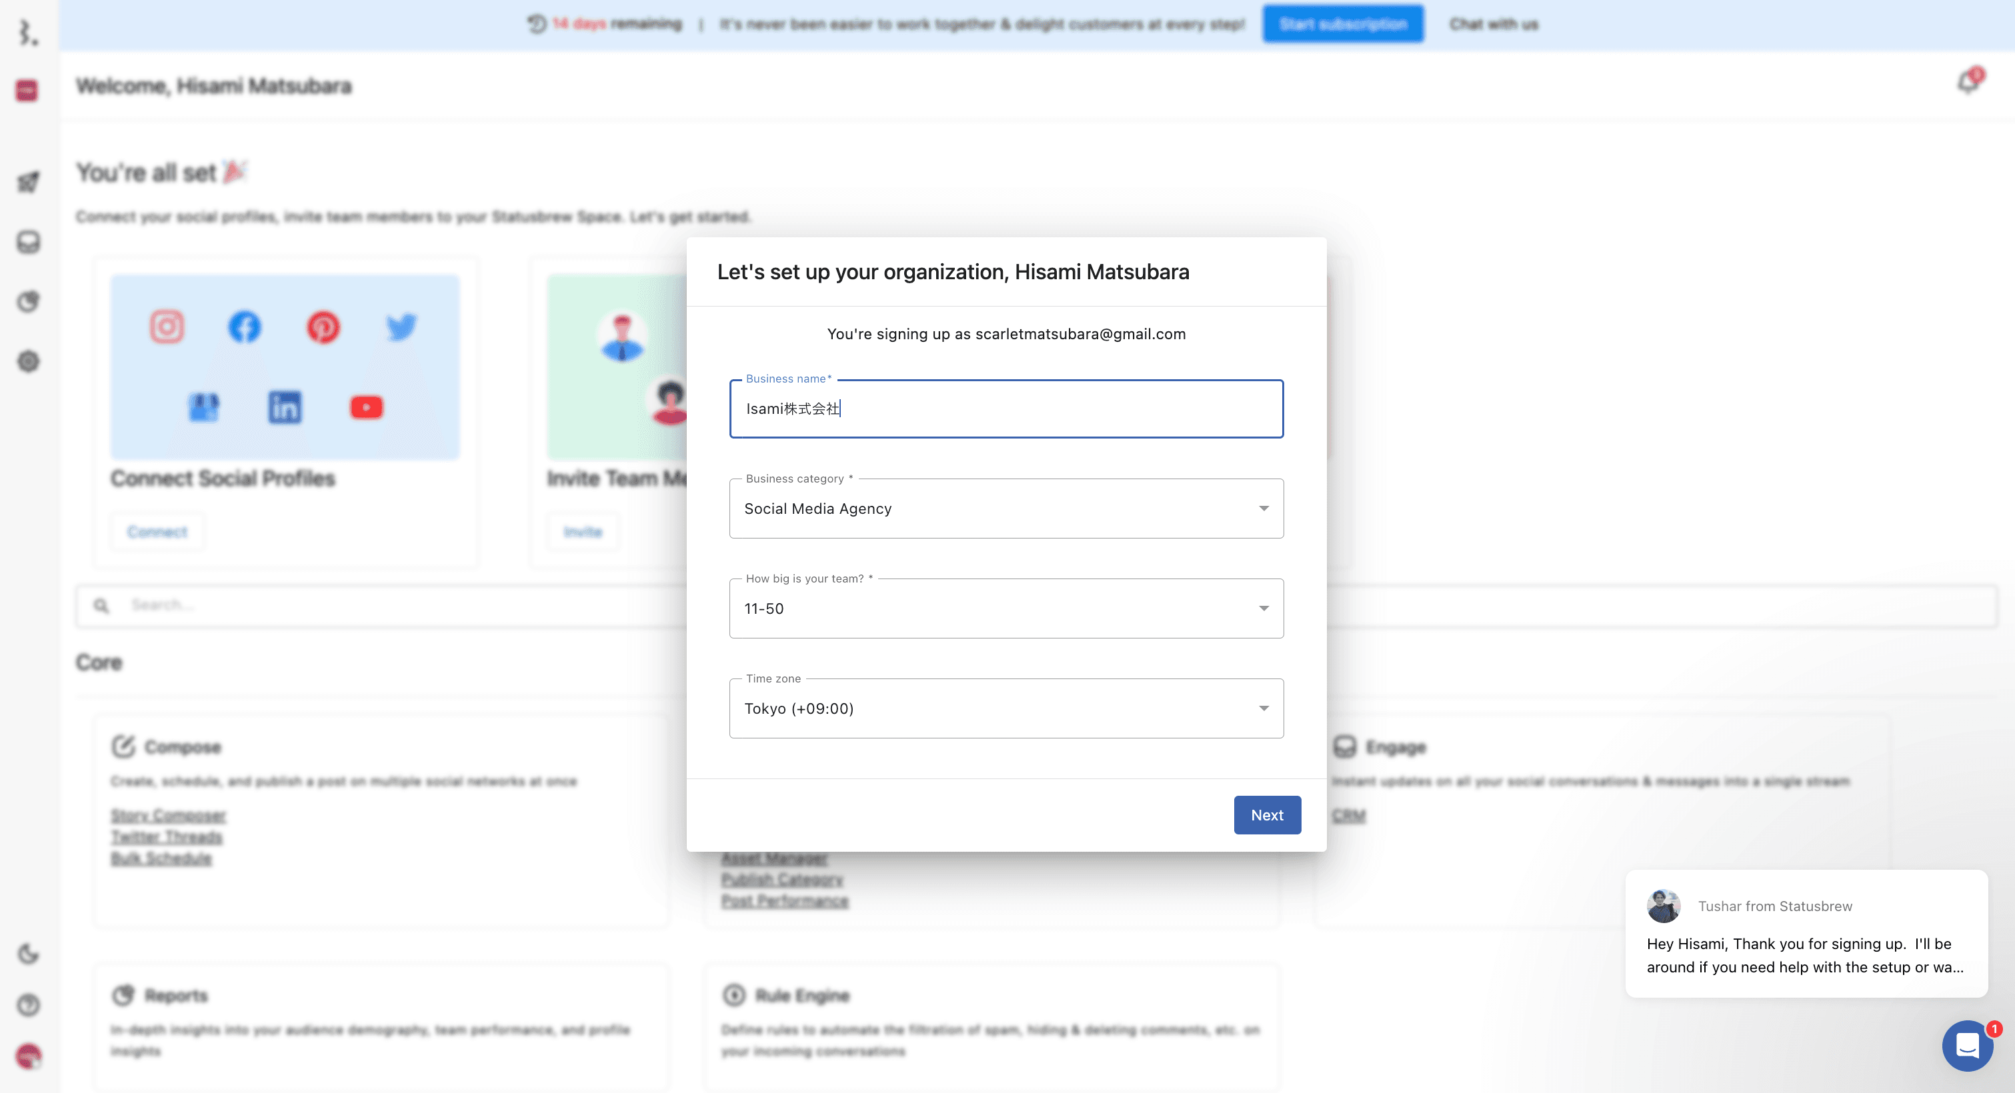Open the Reports pie chart sidebar icon
Viewport: 2015px width, 1093px height.
click(x=28, y=302)
